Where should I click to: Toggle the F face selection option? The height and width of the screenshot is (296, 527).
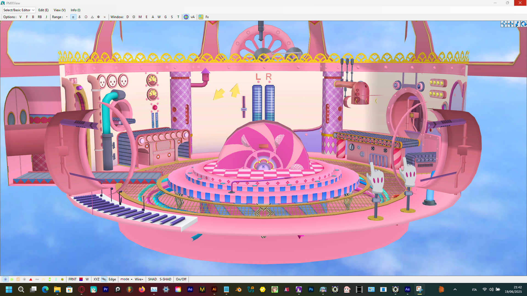pos(27,17)
